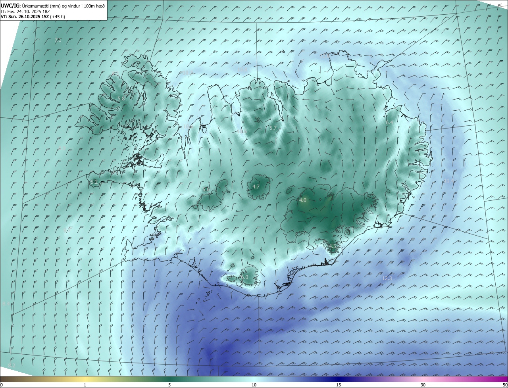Viewport: 508px width, 388px height.
Task: Click the 6.0 value on the southern glacier
Action: point(244,277)
